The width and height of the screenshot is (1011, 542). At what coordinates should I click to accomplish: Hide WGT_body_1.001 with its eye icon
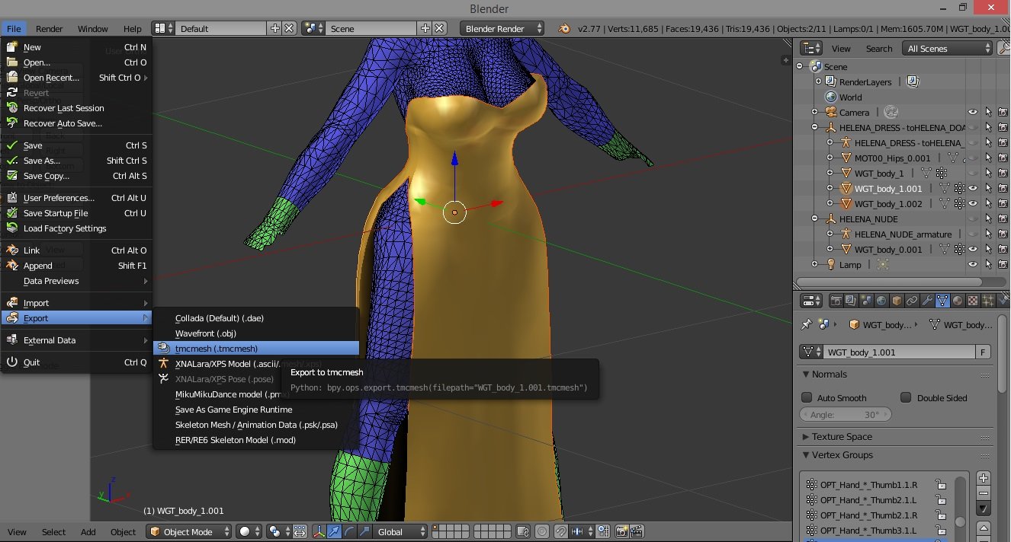(973, 188)
